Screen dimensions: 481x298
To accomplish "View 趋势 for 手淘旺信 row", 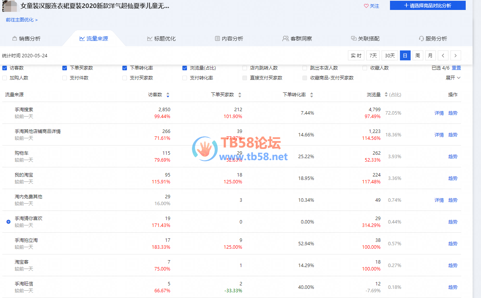I will pyautogui.click(x=453, y=287).
